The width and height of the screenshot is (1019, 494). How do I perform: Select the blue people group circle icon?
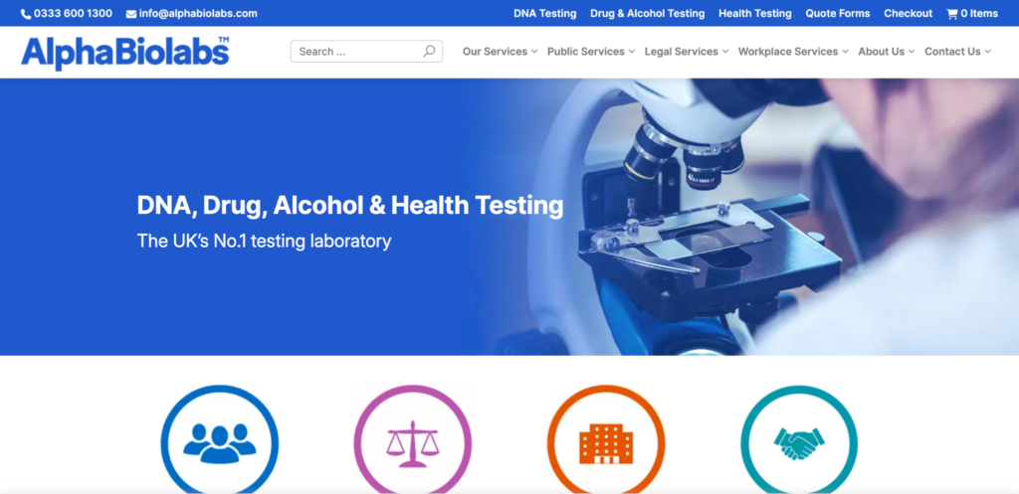click(220, 439)
